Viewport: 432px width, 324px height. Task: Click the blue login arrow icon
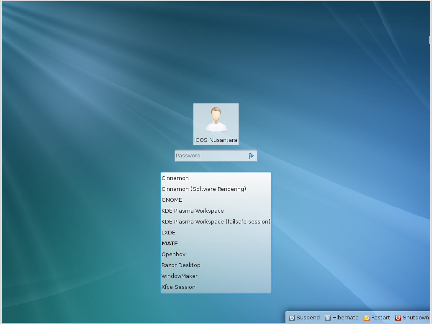click(251, 156)
